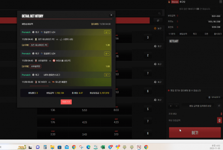
Task: Click the SC Braga team crest icon
Action: point(36,82)
